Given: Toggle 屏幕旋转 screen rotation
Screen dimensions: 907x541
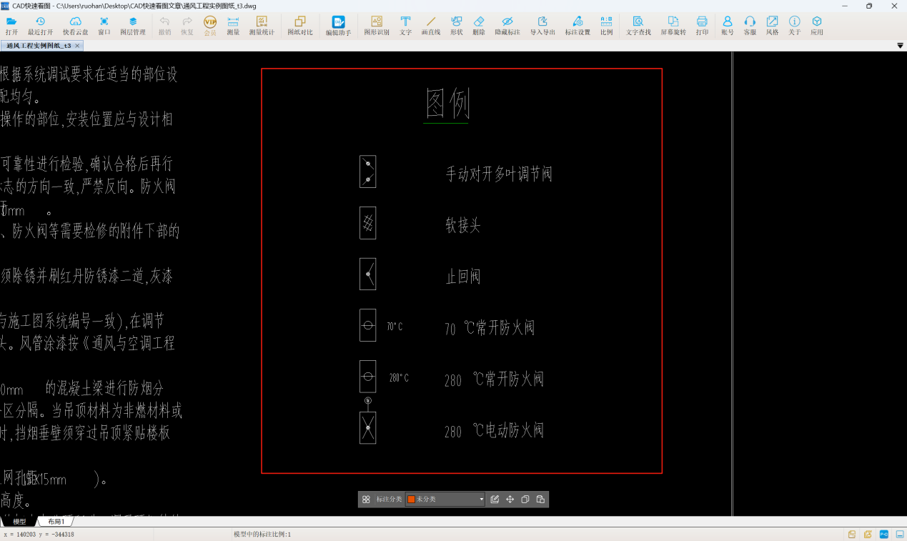Looking at the screenshot, I should 673,26.
